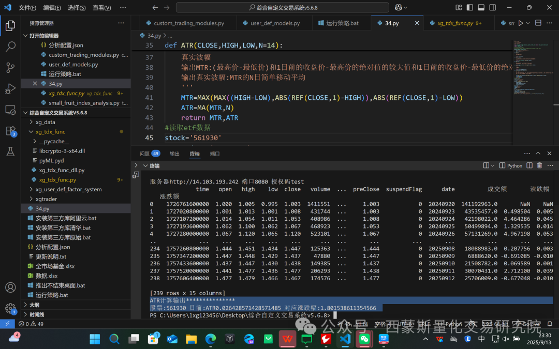
Task: Open the Explorer view in activity bar
Action: click(x=10, y=26)
